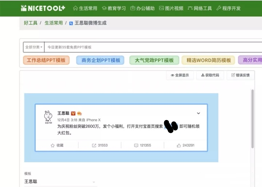Image resolution: width=262 pixels, height=187 pixels.
Task: Click the 王思聪 username in the post
Action: coord(63,113)
